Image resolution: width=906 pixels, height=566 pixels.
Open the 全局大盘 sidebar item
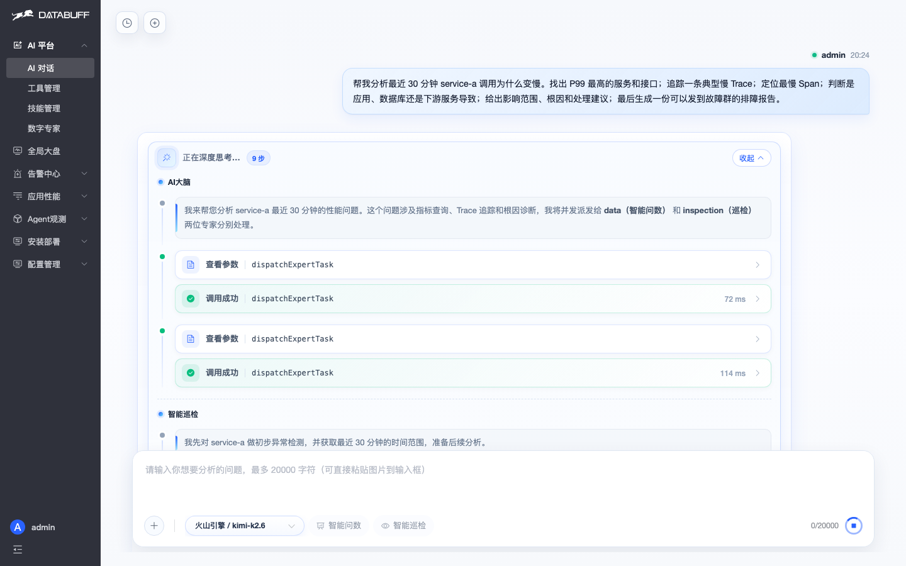(50, 151)
